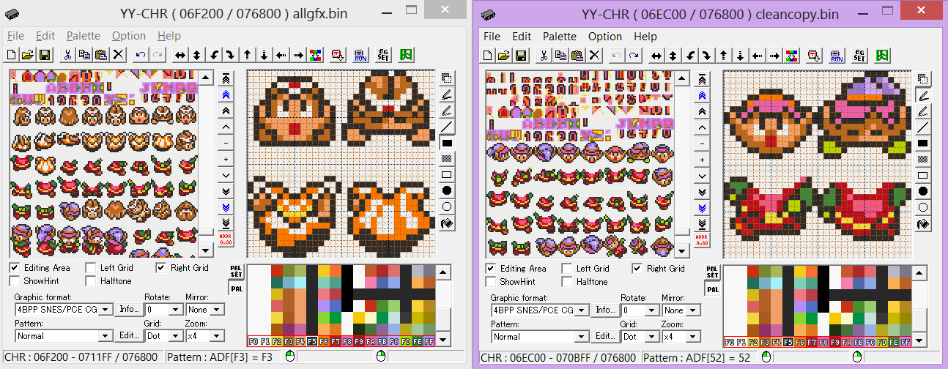Jump to file top with barred double-up arrow in allgfx.bin
The width and height of the screenshot is (948, 369).
226,78
